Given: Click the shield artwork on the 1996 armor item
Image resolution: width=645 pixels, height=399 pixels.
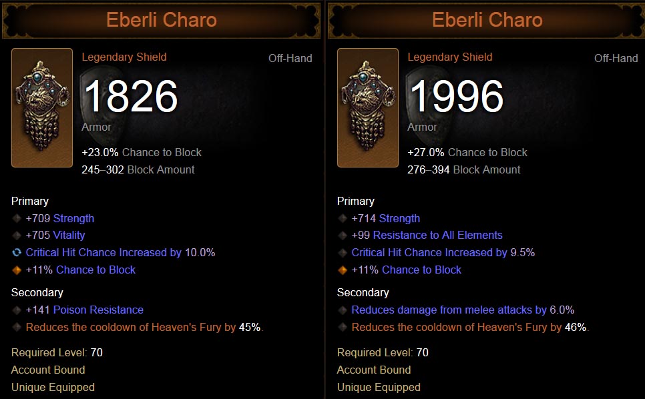Looking at the screenshot, I should (368, 107).
